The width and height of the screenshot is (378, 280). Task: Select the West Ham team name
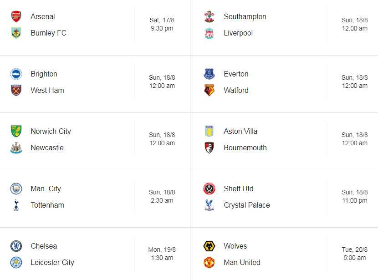click(47, 90)
